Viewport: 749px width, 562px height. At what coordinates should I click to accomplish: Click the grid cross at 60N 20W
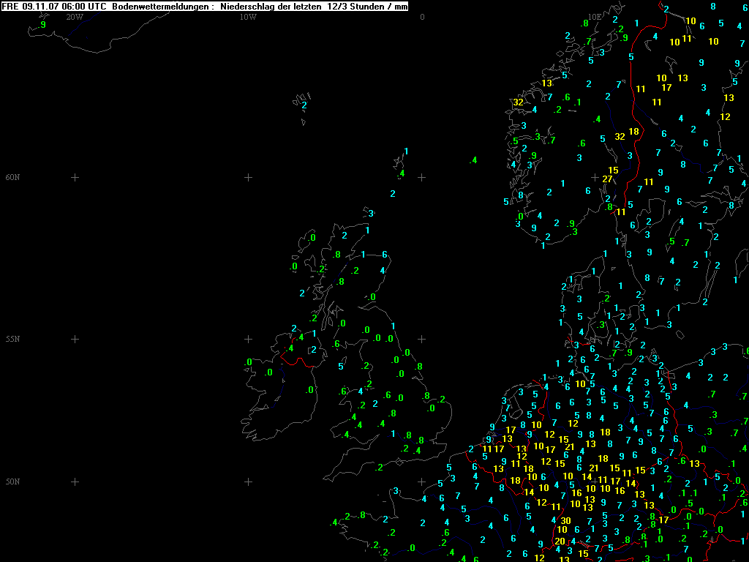[75, 177]
